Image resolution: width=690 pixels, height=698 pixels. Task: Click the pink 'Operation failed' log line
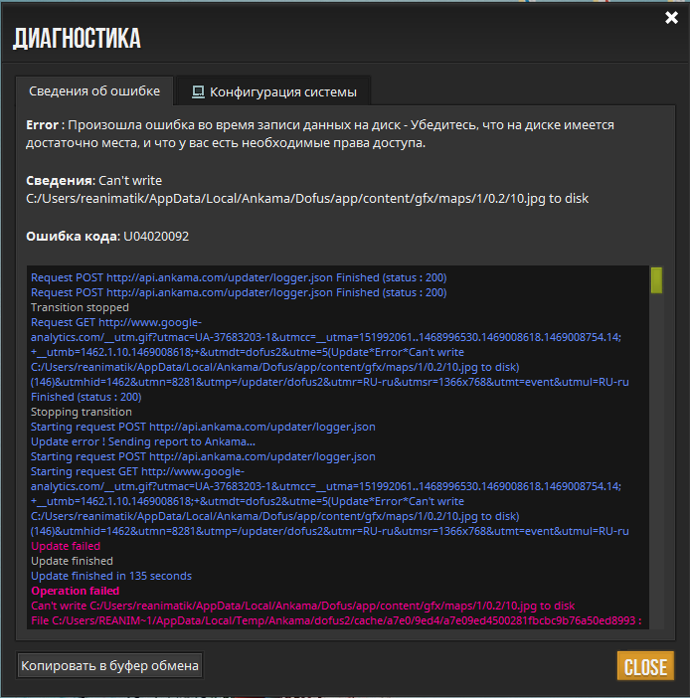(75, 591)
